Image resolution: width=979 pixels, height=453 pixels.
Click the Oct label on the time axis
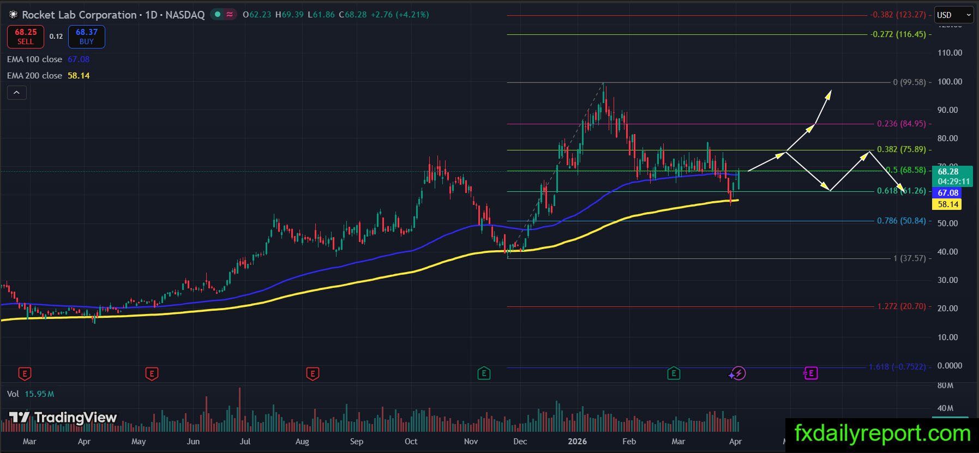point(411,442)
